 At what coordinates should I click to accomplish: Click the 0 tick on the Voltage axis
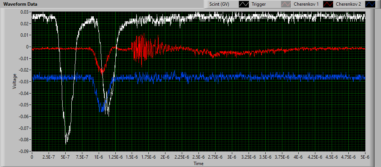point(27,47)
